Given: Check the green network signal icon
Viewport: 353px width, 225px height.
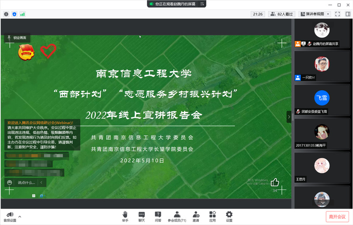Looking at the screenshot, I should (22, 14).
